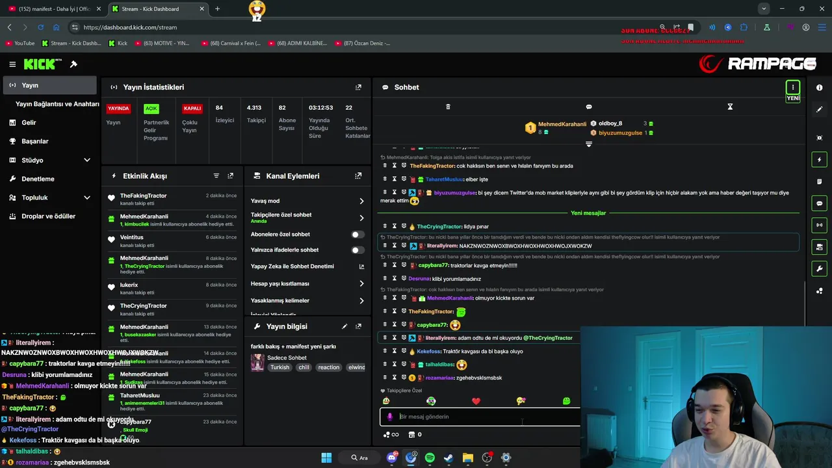Image resolution: width=832 pixels, height=468 pixels.
Task: Click the reaction stream tag
Action: [x=328, y=367]
